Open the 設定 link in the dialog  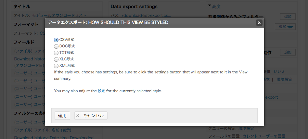click(x=101, y=91)
